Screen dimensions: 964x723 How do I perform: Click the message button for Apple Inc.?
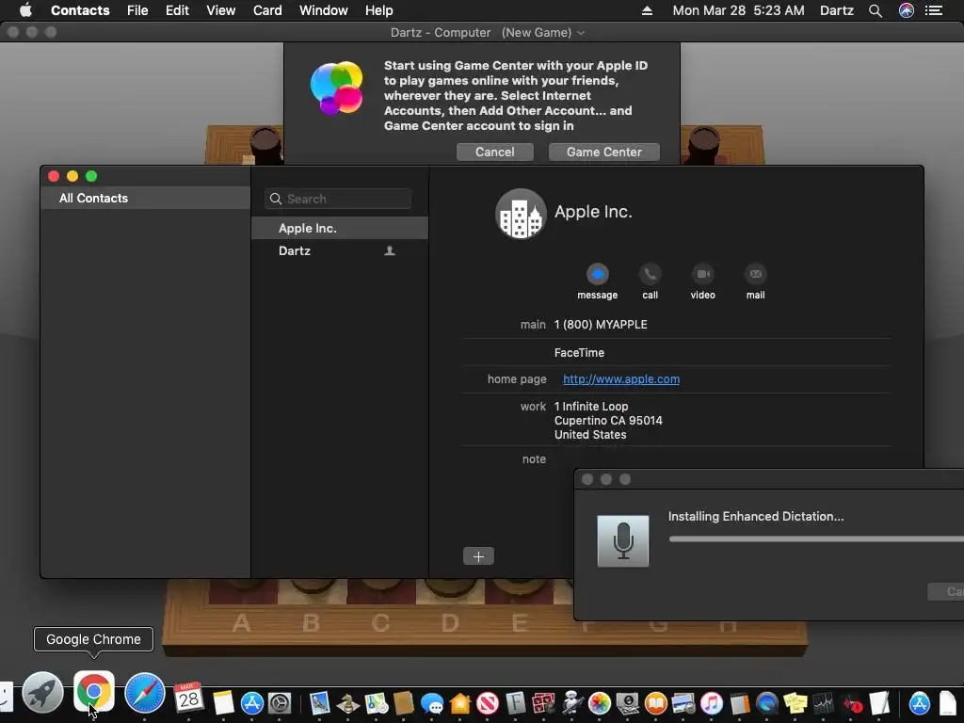click(x=597, y=274)
